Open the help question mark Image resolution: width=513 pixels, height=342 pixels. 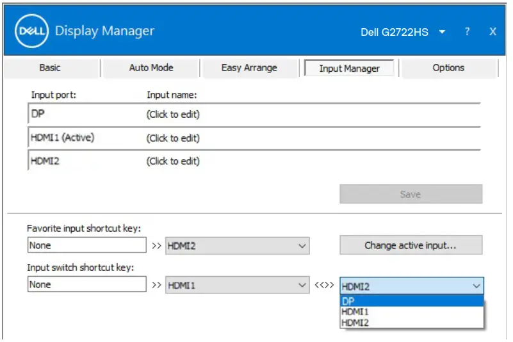click(x=467, y=31)
